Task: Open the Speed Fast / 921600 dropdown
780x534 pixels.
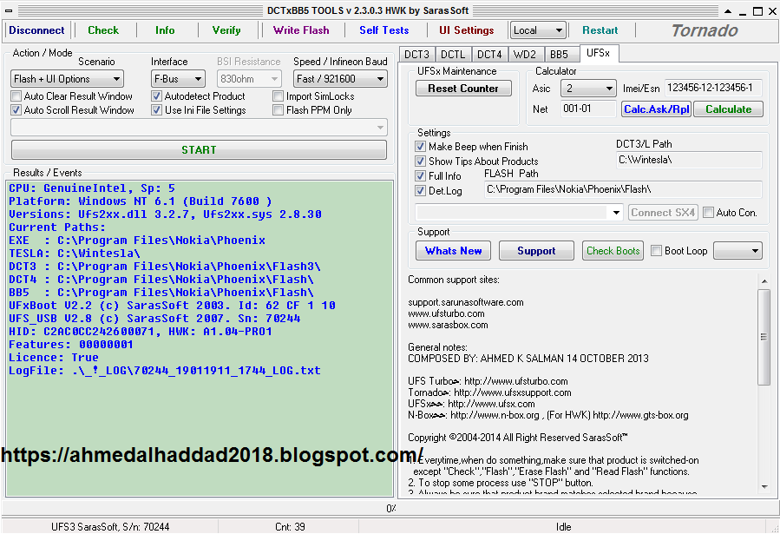Action: tap(340, 79)
